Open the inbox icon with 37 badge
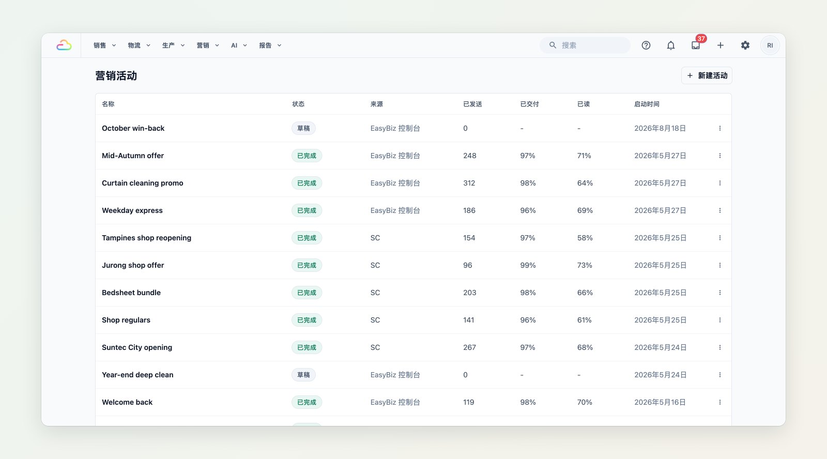This screenshot has width=827, height=459. coord(696,45)
